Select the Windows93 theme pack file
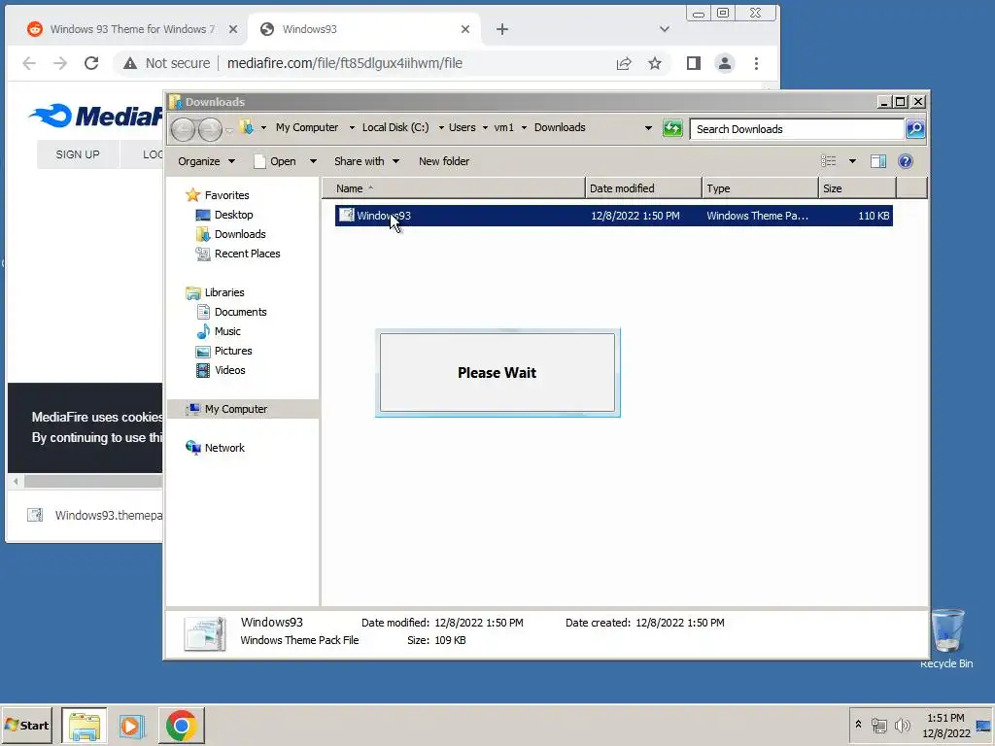 click(x=614, y=216)
